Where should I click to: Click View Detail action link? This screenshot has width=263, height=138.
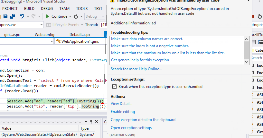[x=121, y=104]
